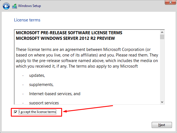Select the "supplements," list item
The width and height of the screenshot is (177, 133).
pos(41,85)
